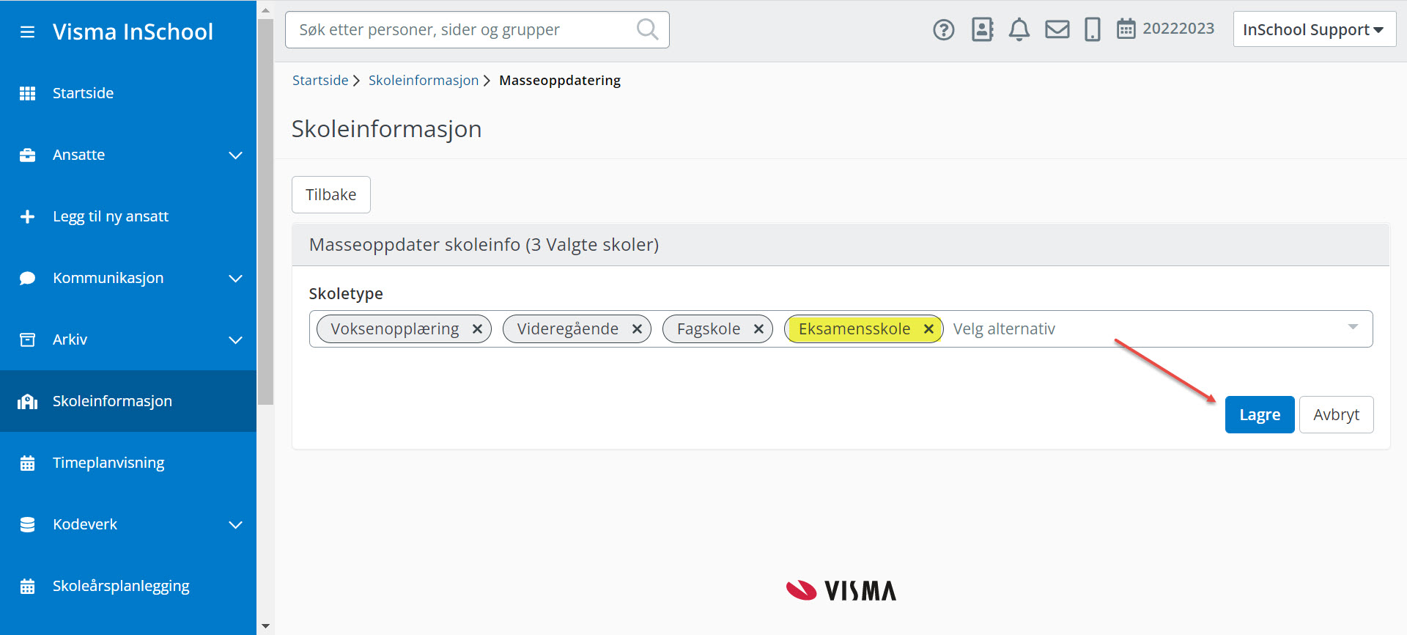
Task: Remove the Videregående tag
Action: click(x=637, y=329)
